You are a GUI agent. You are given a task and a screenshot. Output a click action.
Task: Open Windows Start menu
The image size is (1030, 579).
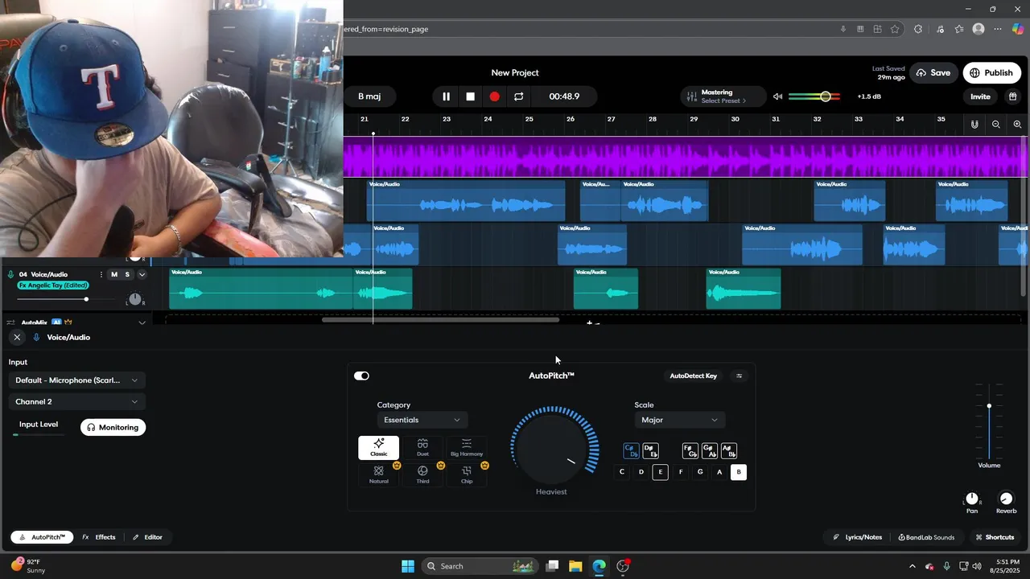[408, 566]
